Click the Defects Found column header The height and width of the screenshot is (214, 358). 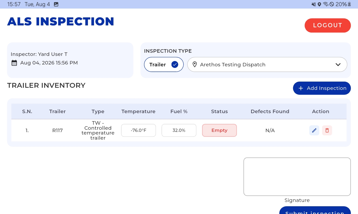click(270, 112)
